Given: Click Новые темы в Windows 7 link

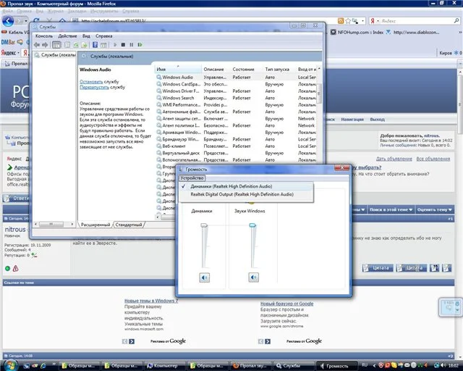Looking at the screenshot, I should point(151,301).
